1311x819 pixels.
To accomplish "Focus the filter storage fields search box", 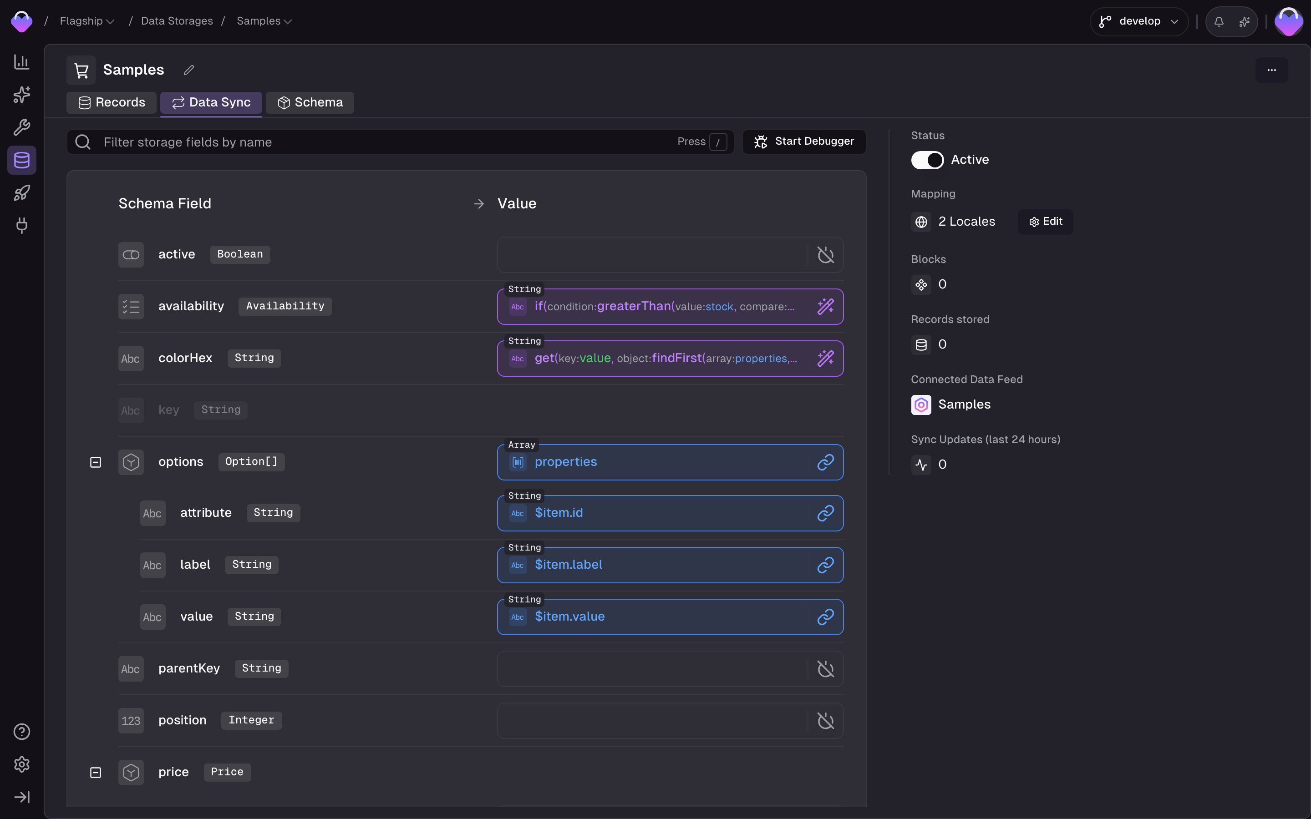I will [x=400, y=142].
